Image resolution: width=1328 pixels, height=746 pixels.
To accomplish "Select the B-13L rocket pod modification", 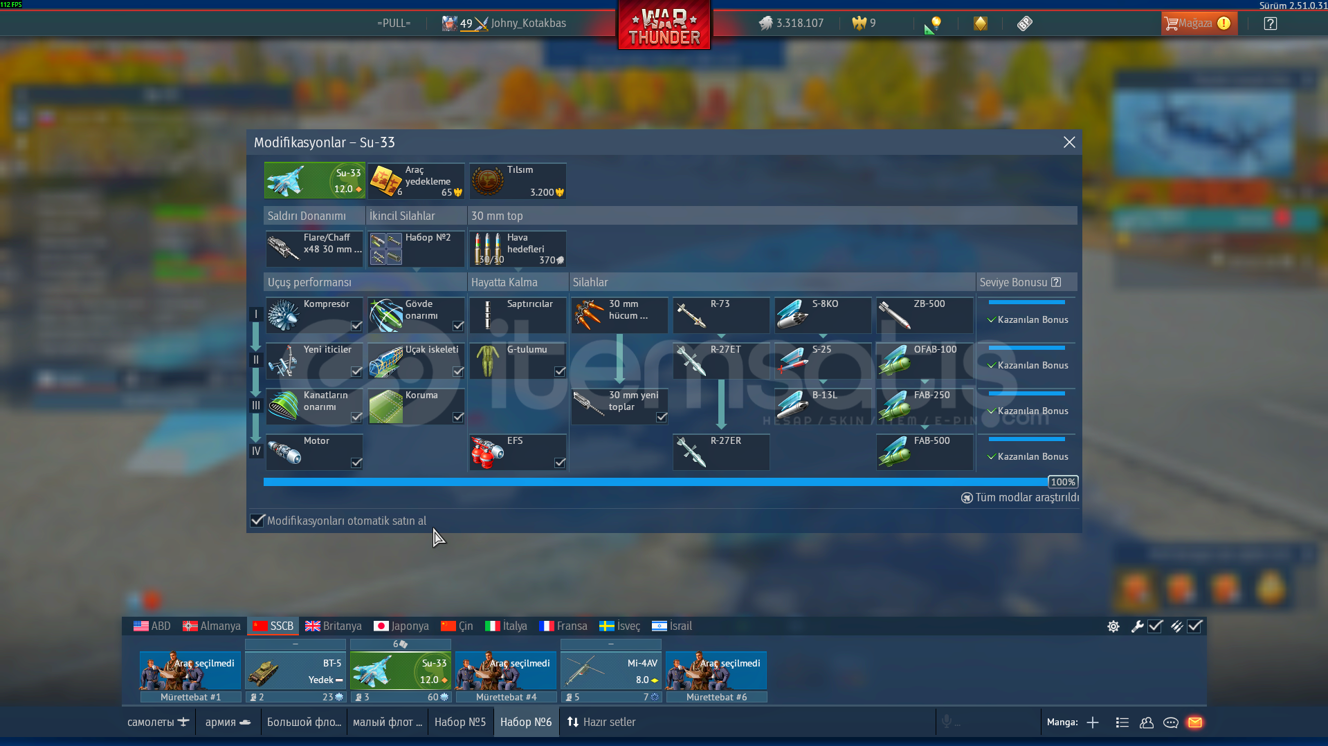I will click(x=823, y=407).
